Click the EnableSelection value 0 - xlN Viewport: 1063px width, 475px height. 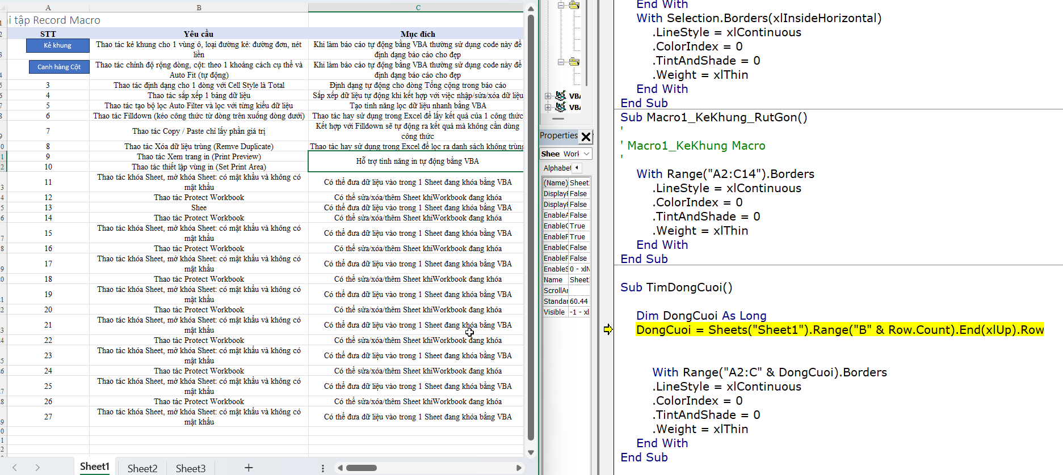579,269
